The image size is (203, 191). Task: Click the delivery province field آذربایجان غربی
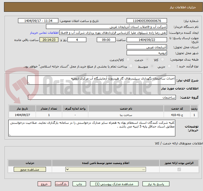click(147, 47)
